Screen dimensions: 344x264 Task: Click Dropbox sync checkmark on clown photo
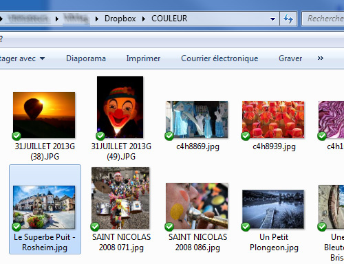100,136
